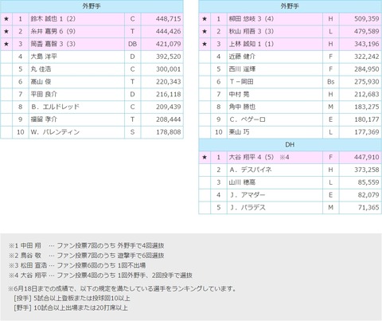Image resolution: width=382 pixels, height=321 pixels.
Task: Click player name 鈴木 誠也 1 (2)
Action: [x=53, y=19]
